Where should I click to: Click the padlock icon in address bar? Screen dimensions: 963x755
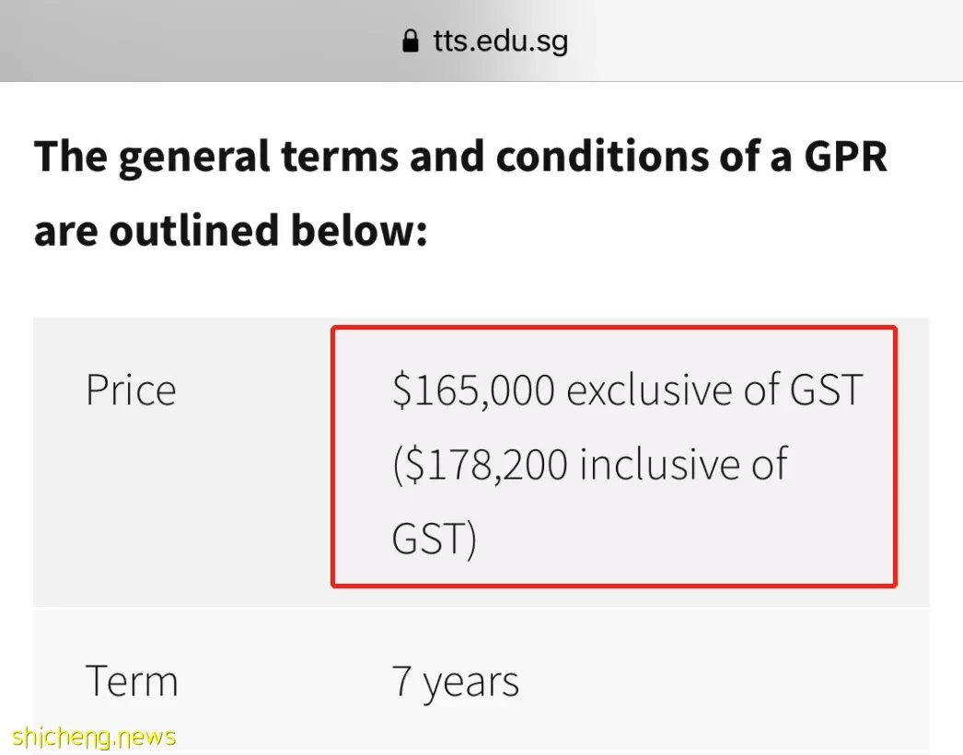(x=410, y=41)
